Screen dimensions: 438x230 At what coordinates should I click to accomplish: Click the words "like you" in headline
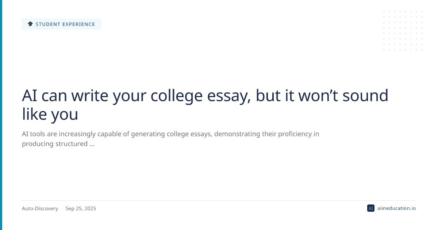pyautogui.click(x=50, y=114)
